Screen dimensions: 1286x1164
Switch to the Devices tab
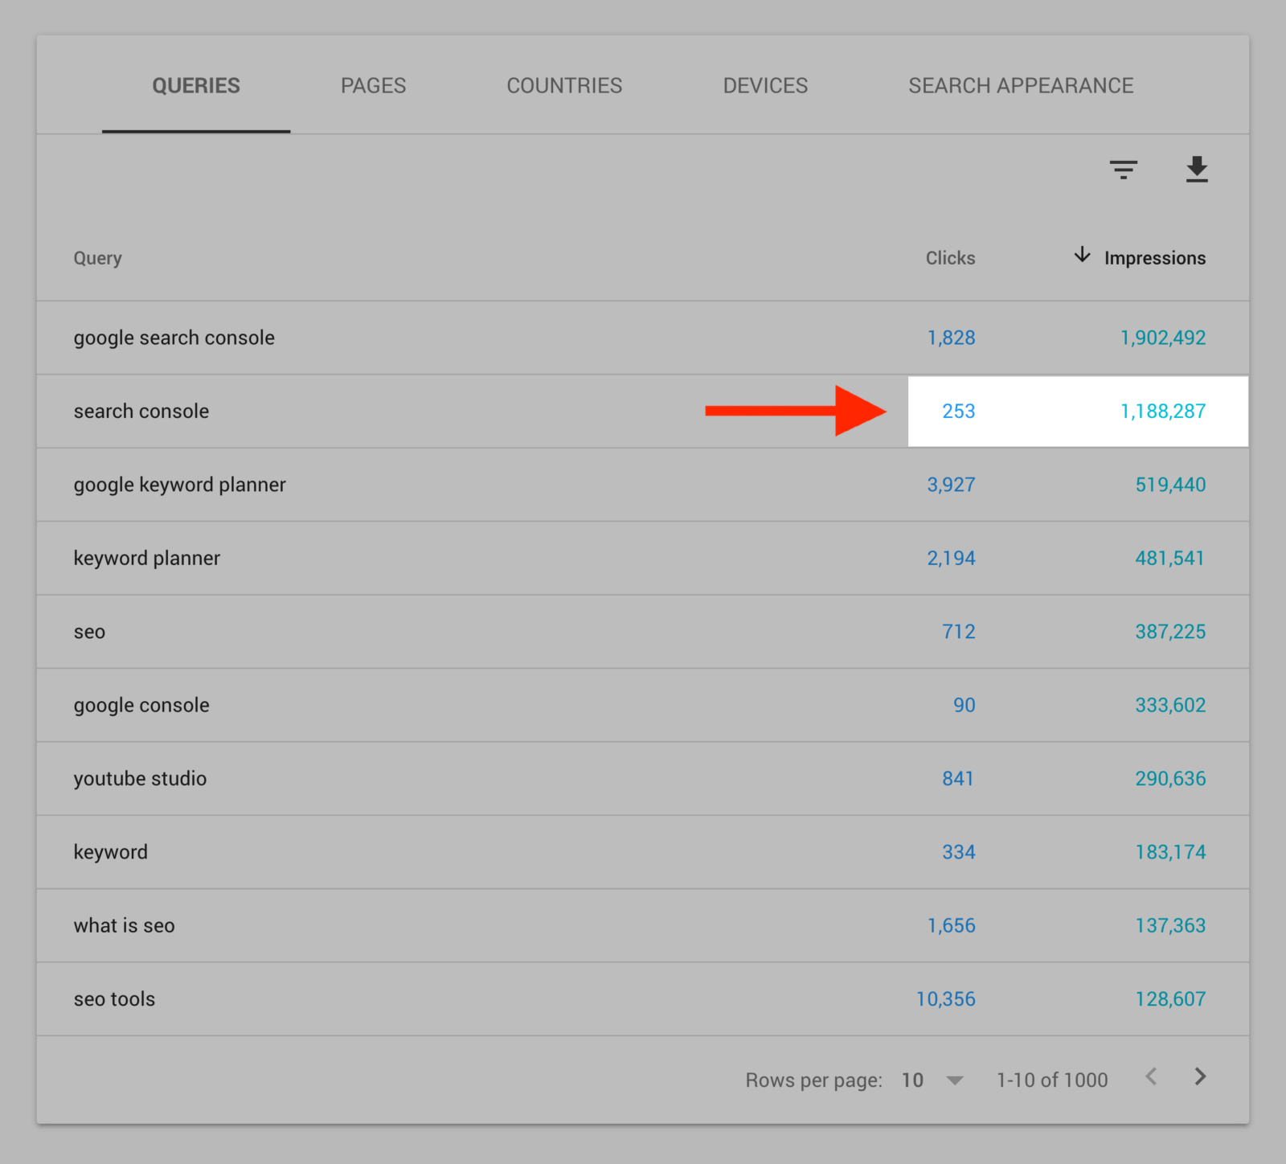tap(765, 86)
